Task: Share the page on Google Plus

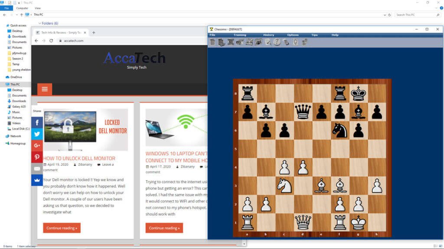Action: coord(37,146)
